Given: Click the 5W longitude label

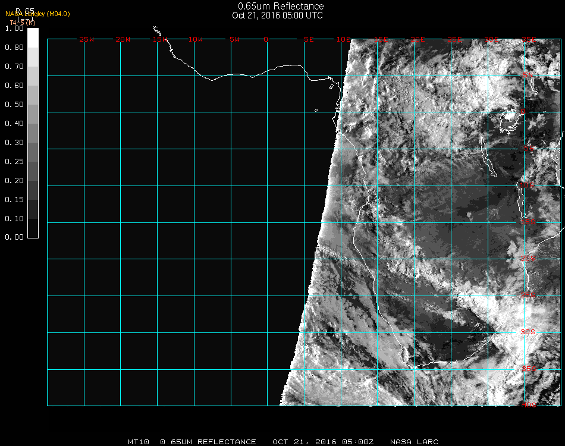Looking at the screenshot, I should [x=234, y=39].
